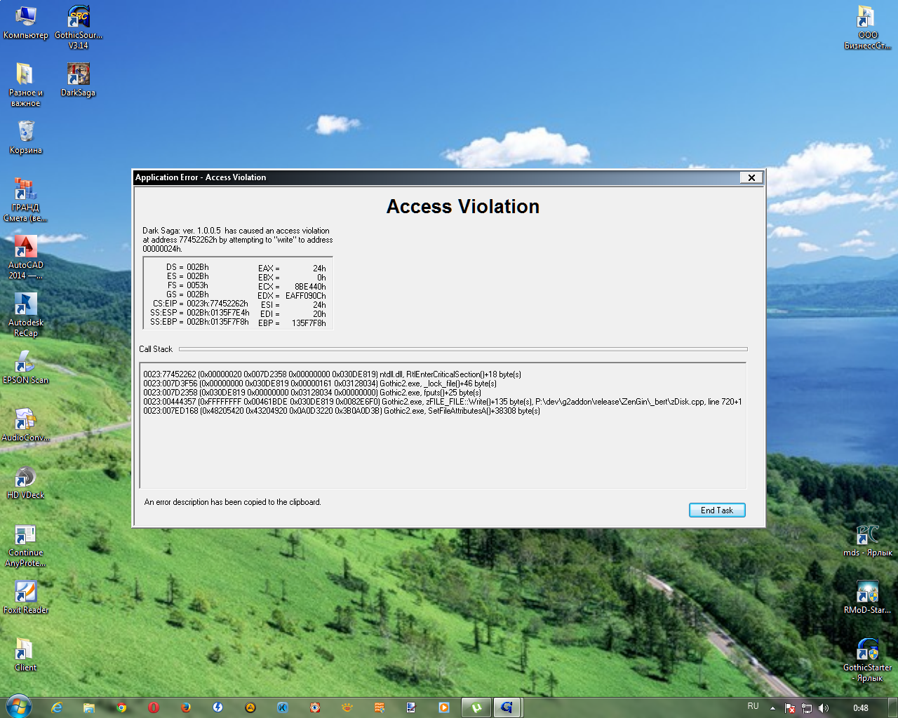The width and height of the screenshot is (898, 718).
Task: Launch the Autodesk ReCap shortcut
Action: (x=25, y=314)
